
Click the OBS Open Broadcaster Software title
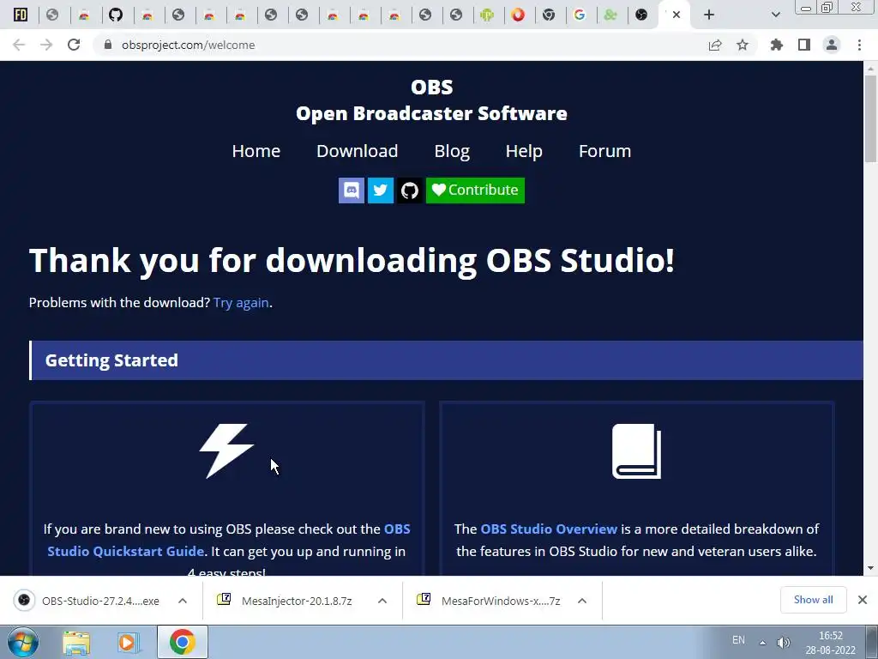[x=432, y=100]
